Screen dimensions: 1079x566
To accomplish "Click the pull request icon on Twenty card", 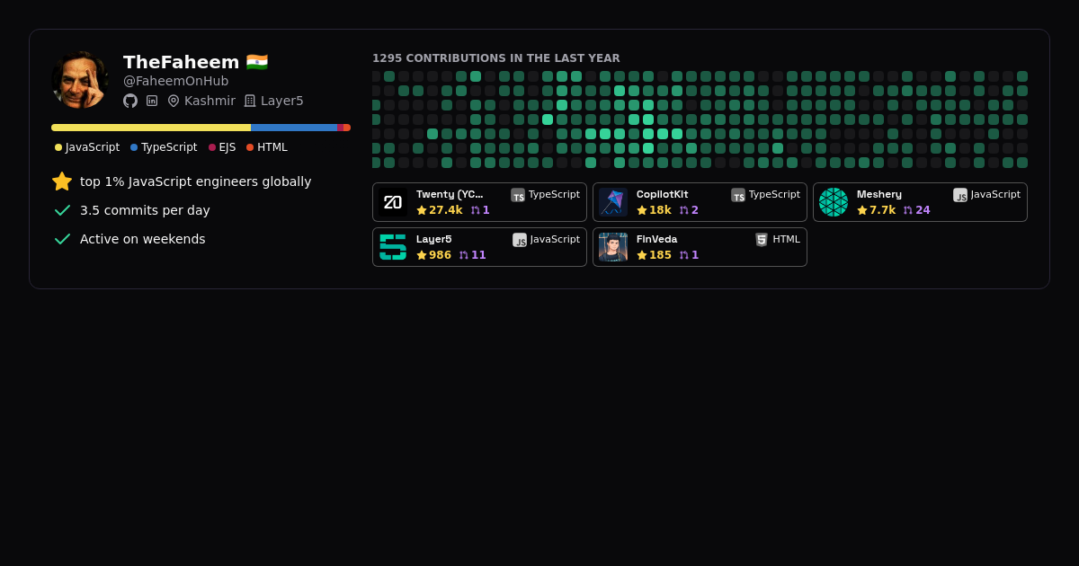I will click(476, 210).
